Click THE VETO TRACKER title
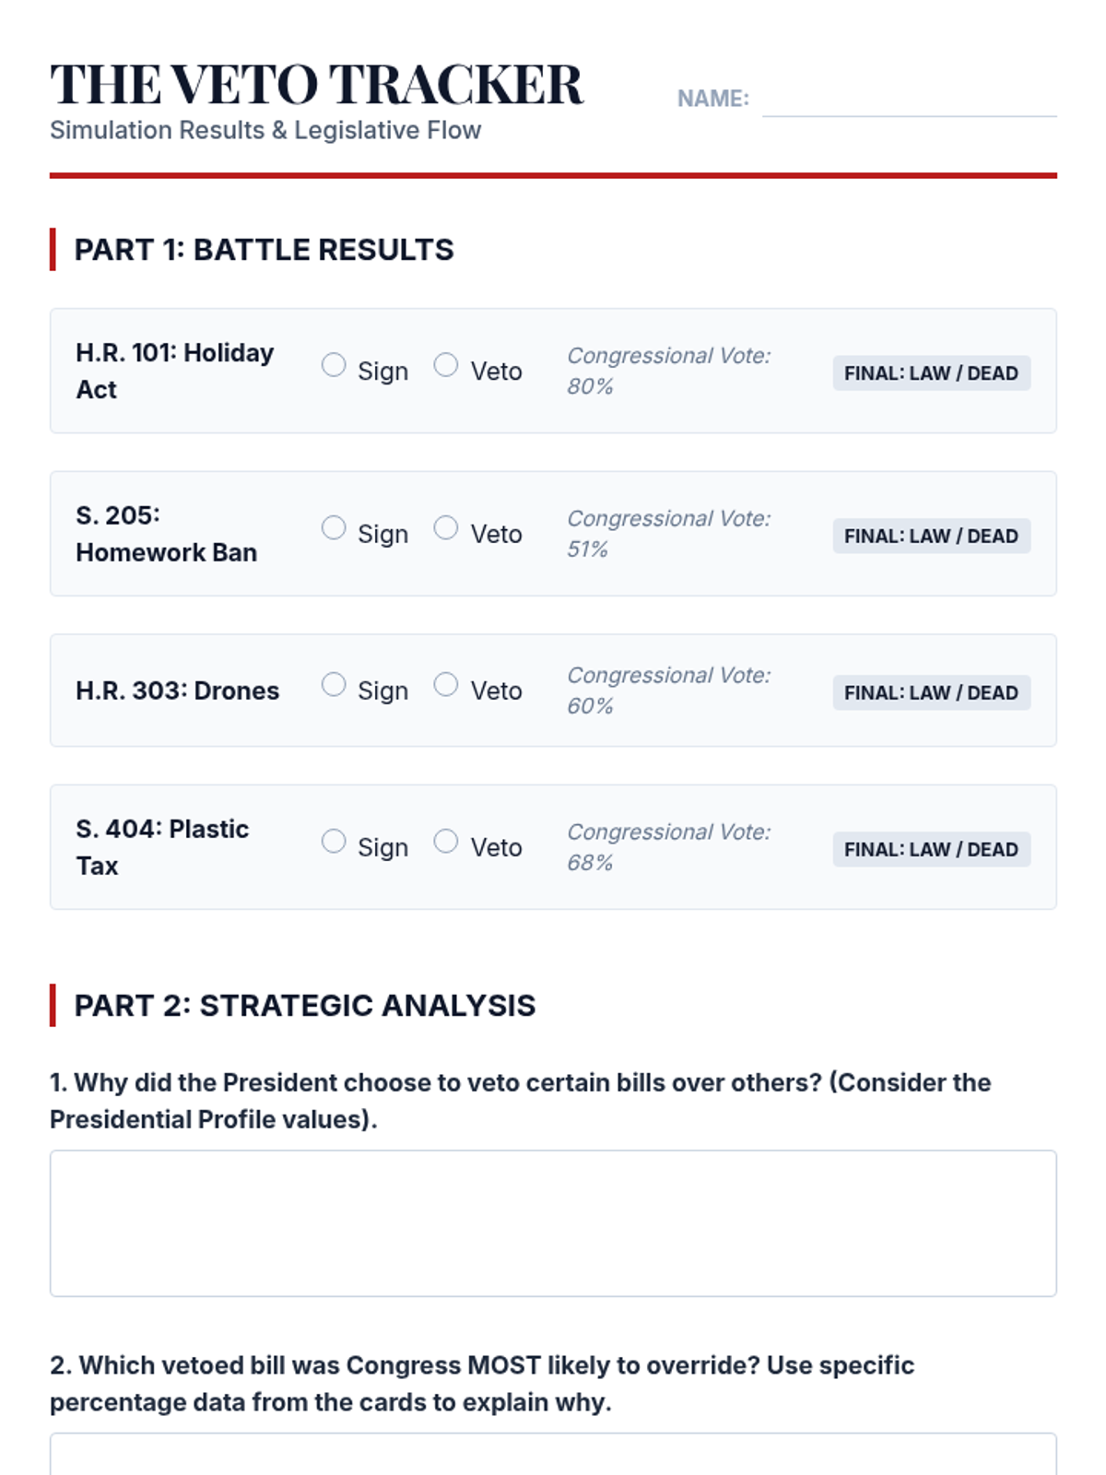Image resolution: width=1106 pixels, height=1475 pixels. [316, 85]
